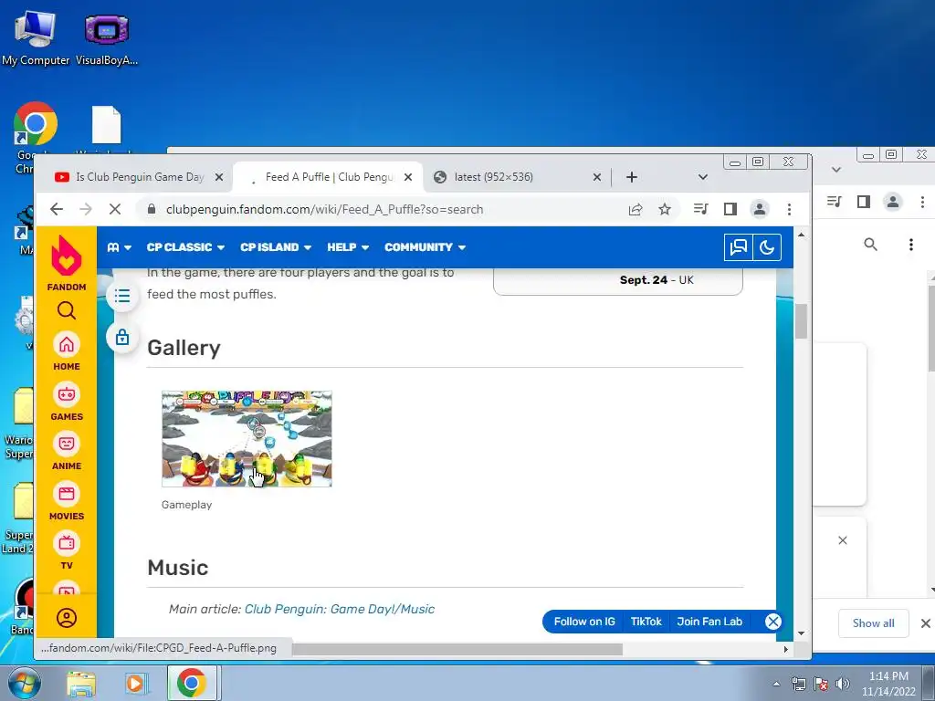Share this page icon in address bar
Viewport: 935px width, 701px height.
pyautogui.click(x=636, y=209)
